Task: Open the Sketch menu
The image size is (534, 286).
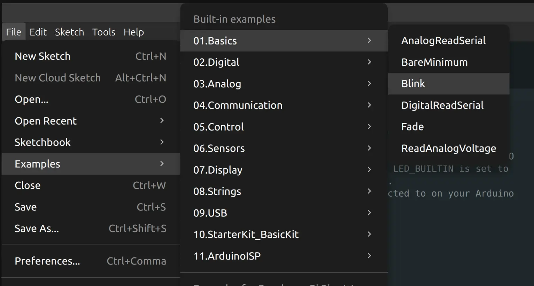Action: click(x=69, y=32)
